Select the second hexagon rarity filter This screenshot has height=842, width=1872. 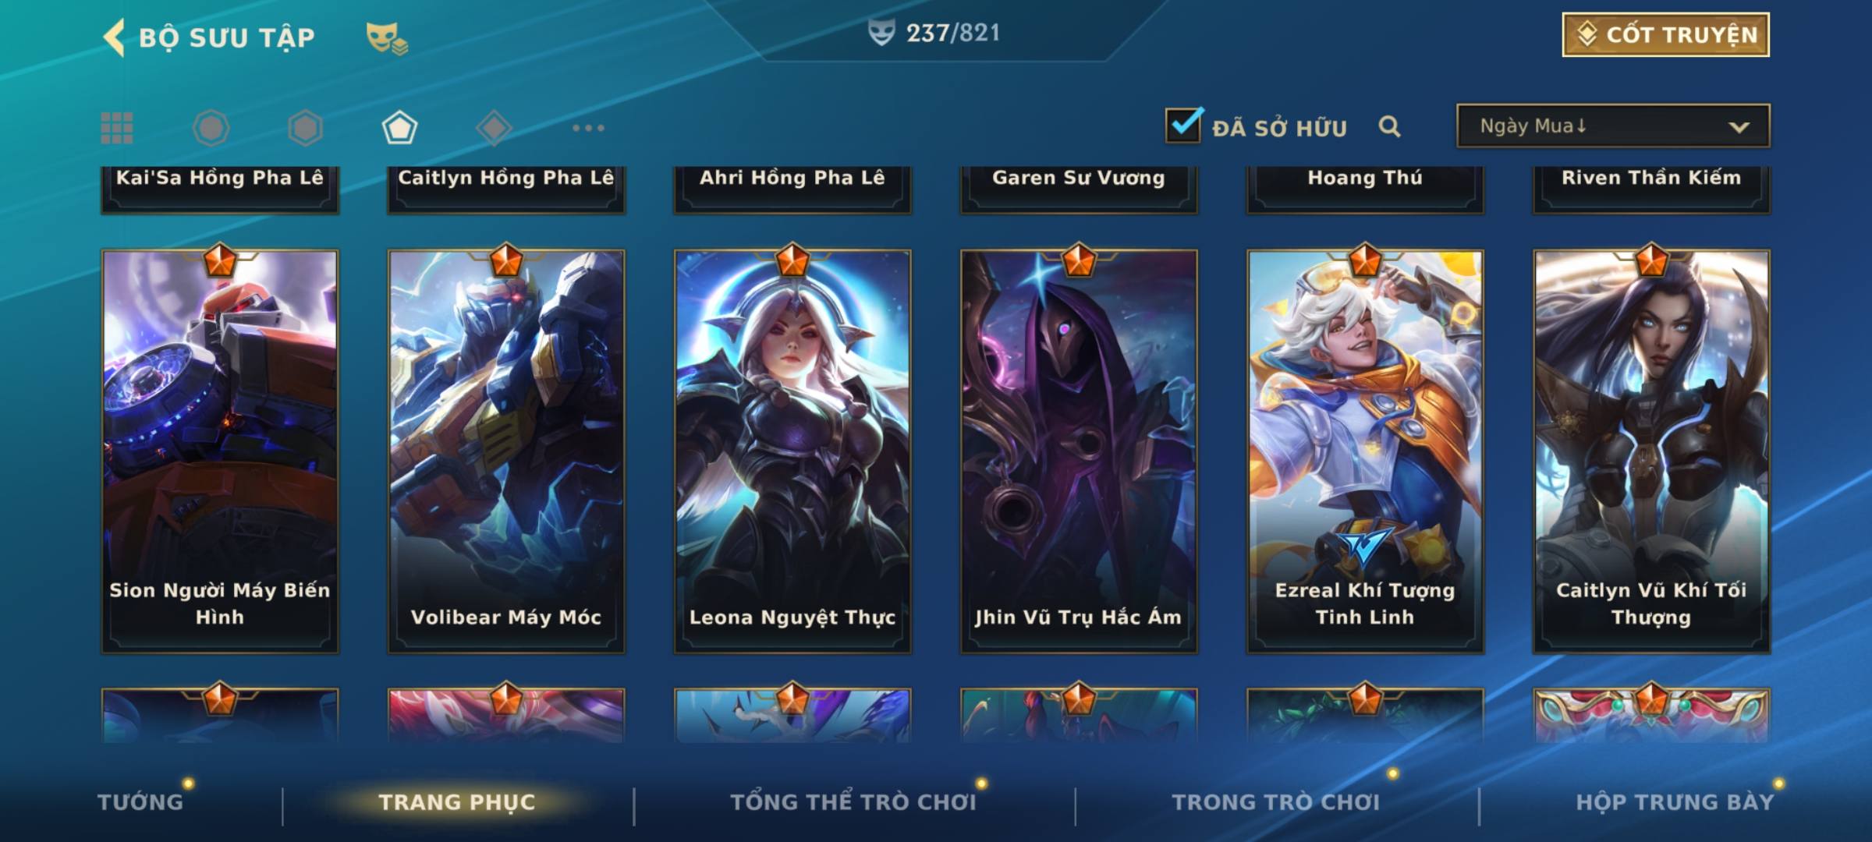[305, 128]
